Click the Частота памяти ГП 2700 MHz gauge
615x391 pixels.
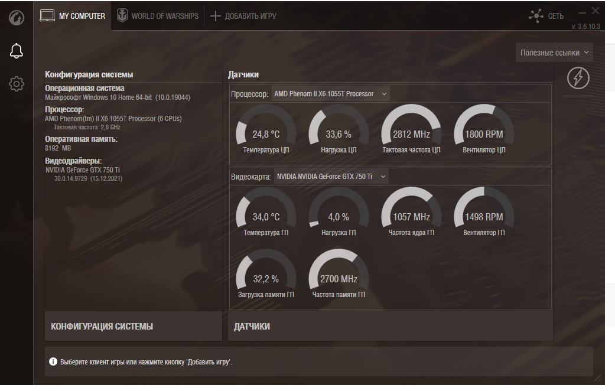(339, 274)
